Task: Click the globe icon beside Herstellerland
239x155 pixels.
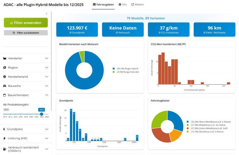Action: pyautogui.click(x=5, y=77)
